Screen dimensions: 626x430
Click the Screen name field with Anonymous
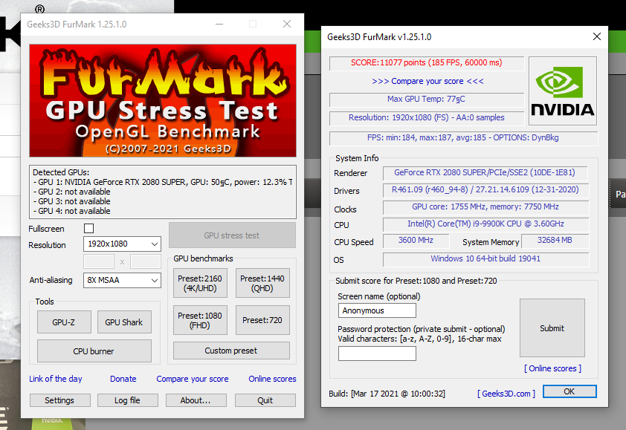pos(377,310)
